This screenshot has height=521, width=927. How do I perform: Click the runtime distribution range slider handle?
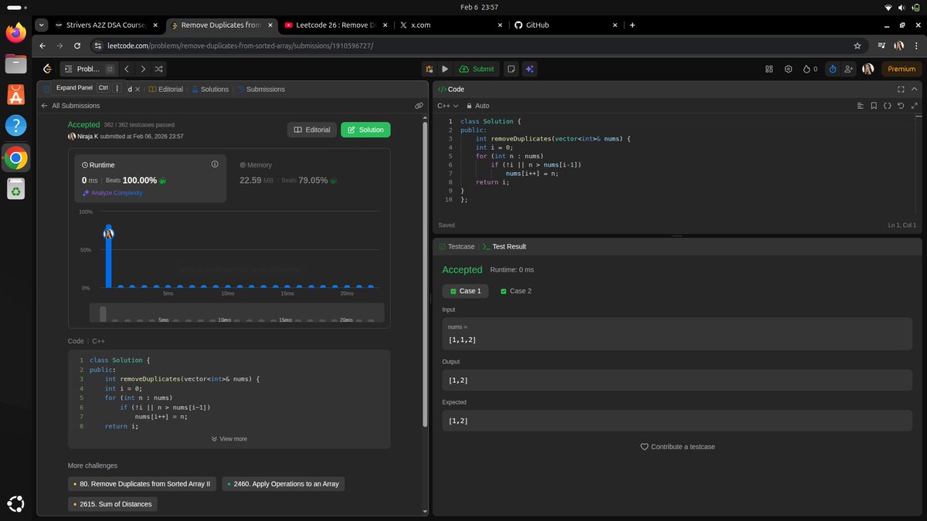coord(103,313)
